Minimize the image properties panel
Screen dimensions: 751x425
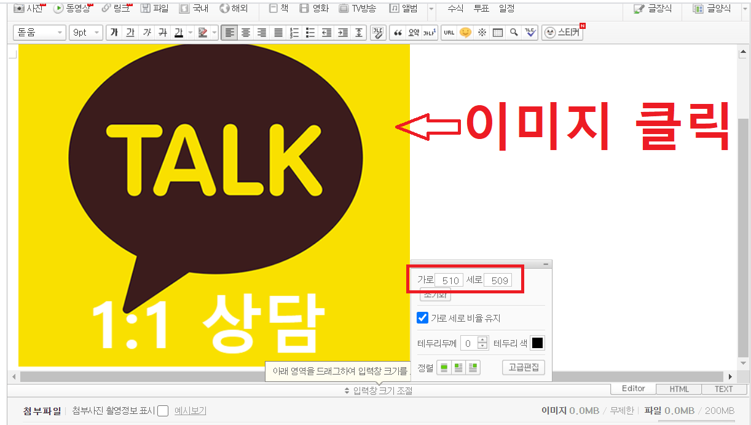coord(545,264)
